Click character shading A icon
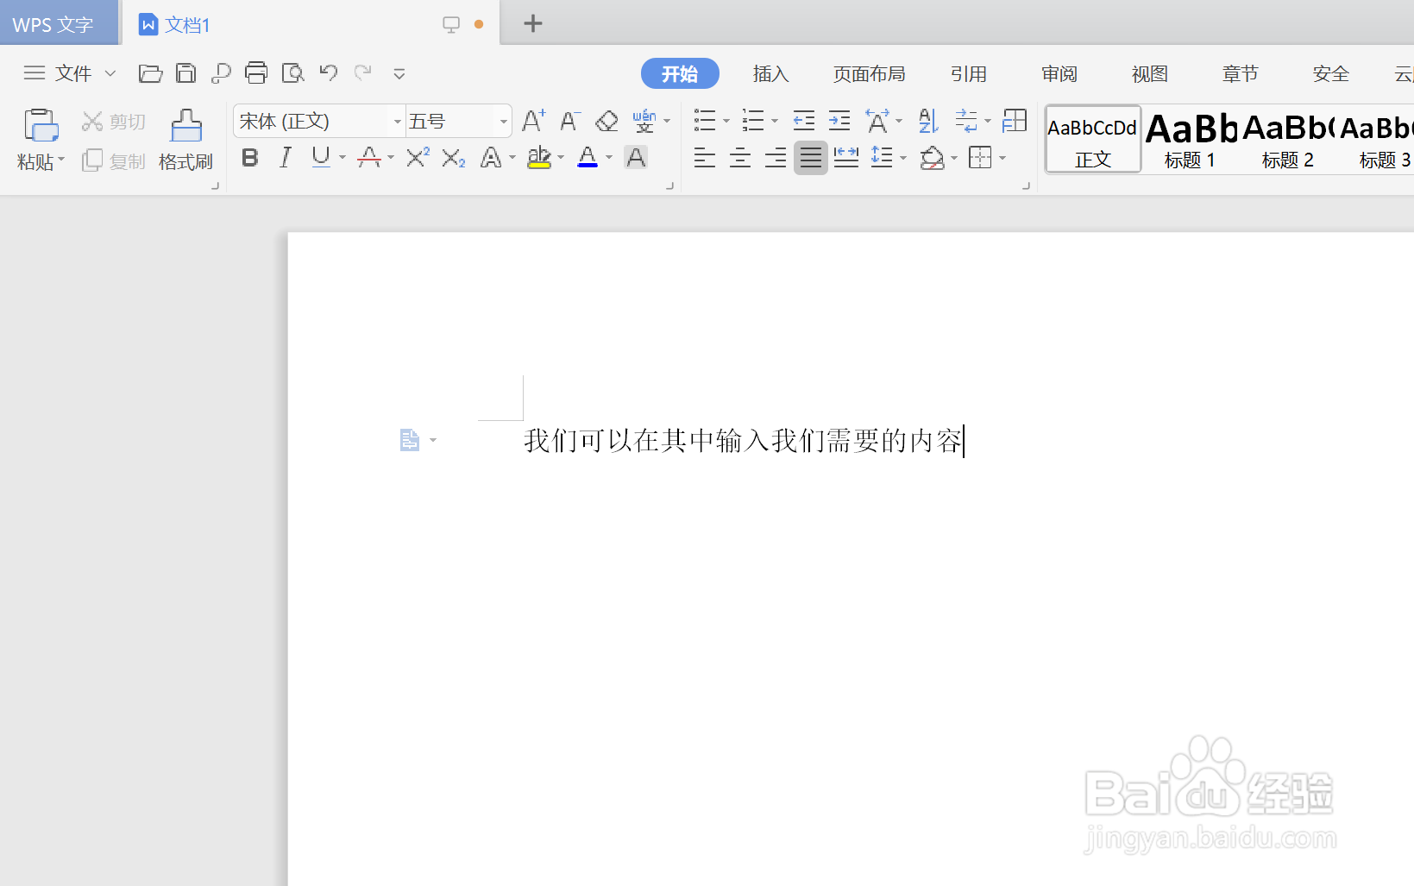1414x886 pixels. click(636, 158)
